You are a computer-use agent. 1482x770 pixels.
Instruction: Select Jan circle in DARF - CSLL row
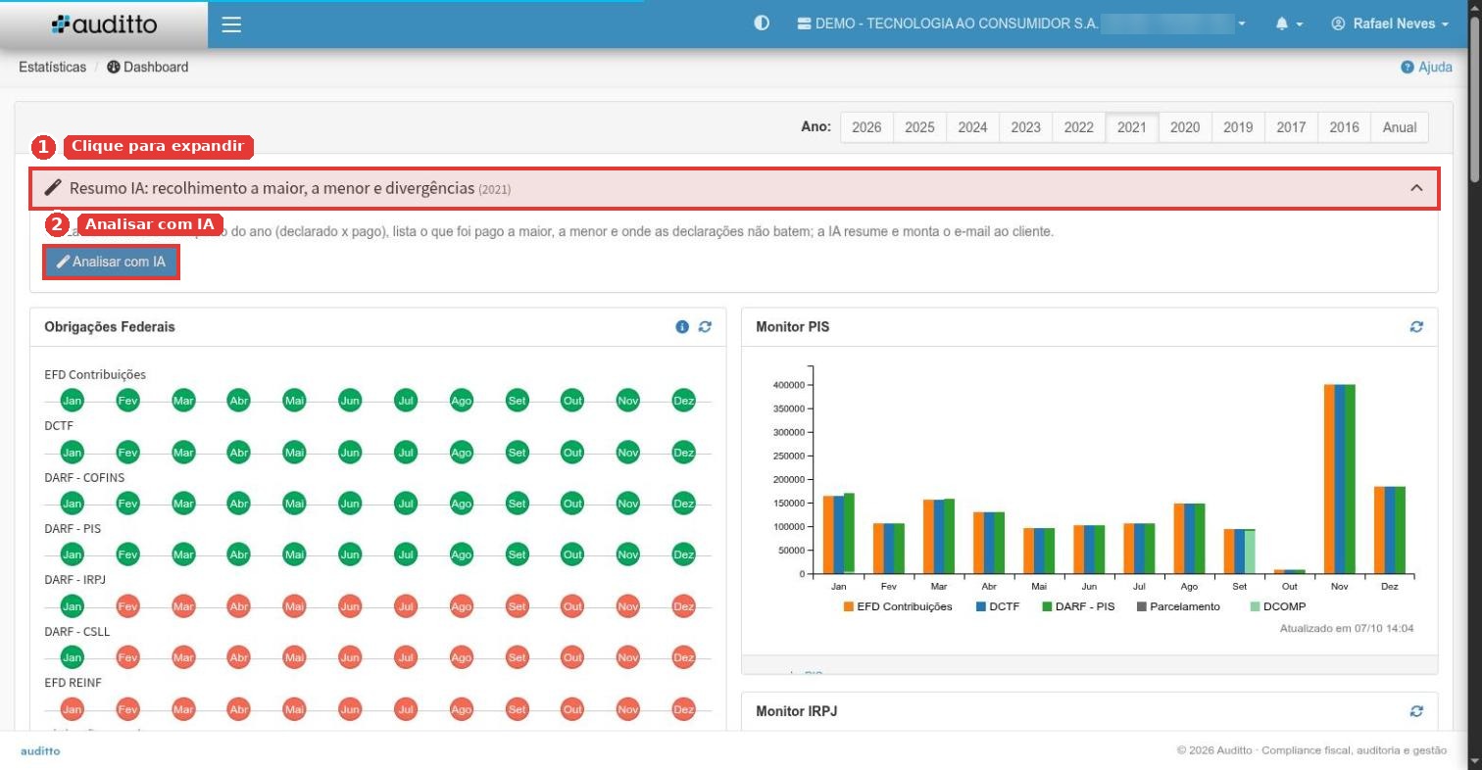(x=72, y=656)
